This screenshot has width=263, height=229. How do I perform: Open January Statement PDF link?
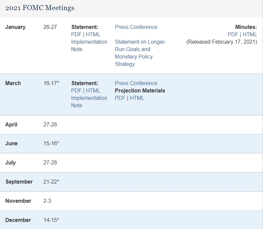[76, 34]
